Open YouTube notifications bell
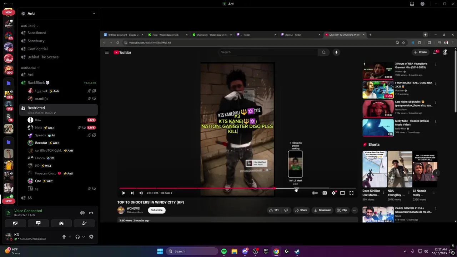 pos(435,52)
